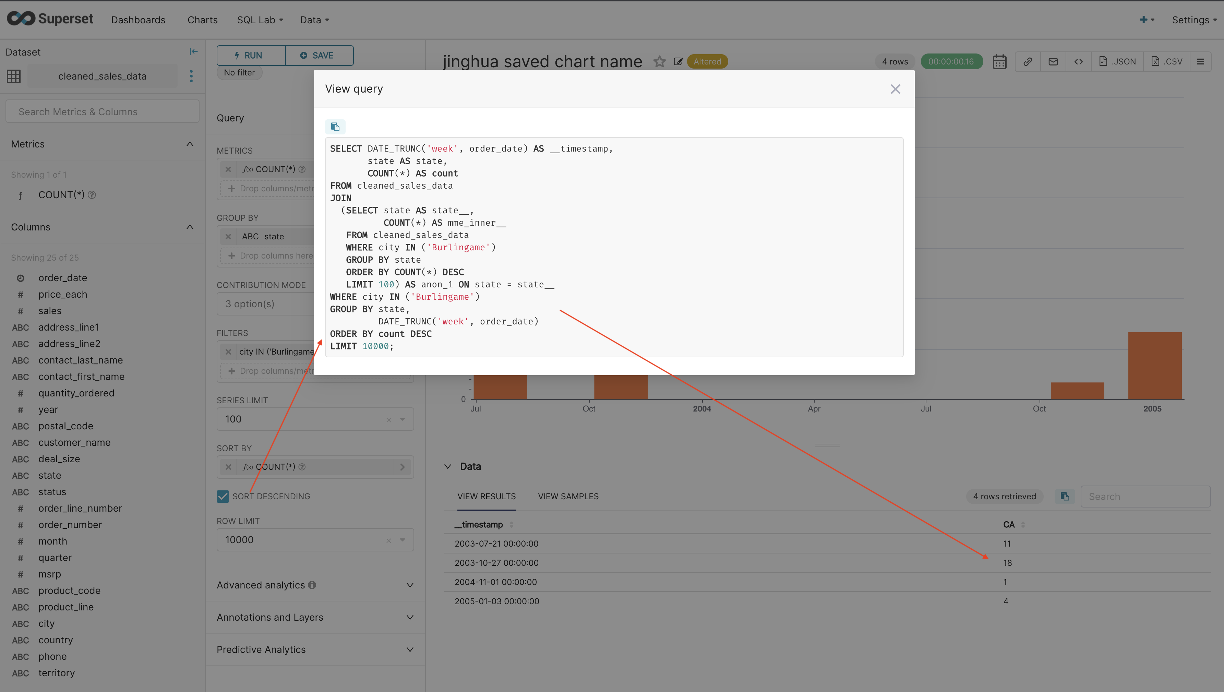The height and width of the screenshot is (692, 1224).
Task: Copy the shareable chart link
Action: tap(1028, 61)
